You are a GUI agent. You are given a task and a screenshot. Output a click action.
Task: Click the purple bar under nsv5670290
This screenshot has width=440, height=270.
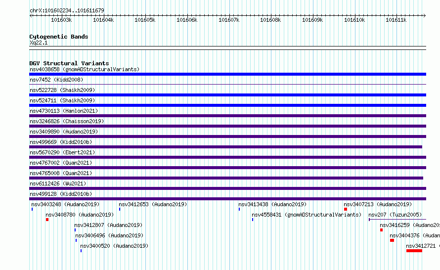(227, 157)
